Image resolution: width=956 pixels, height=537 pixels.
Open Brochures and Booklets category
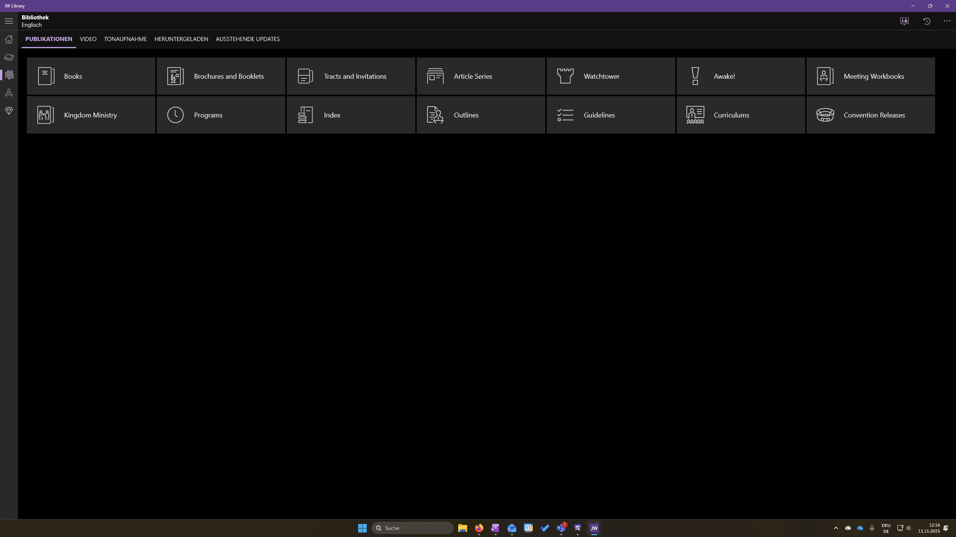coord(221,76)
